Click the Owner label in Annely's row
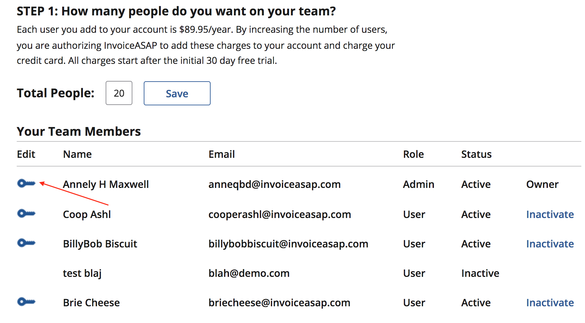This screenshot has width=585, height=323. coord(542,184)
